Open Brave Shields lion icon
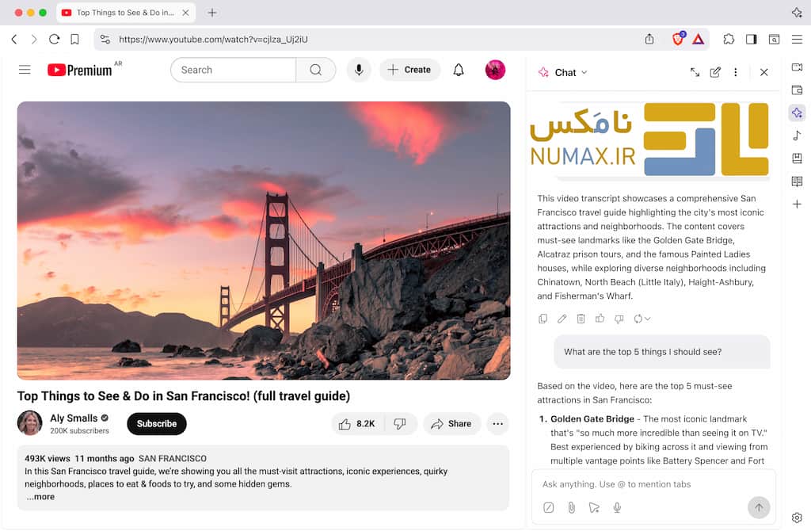This screenshot has width=811, height=531. tap(678, 39)
